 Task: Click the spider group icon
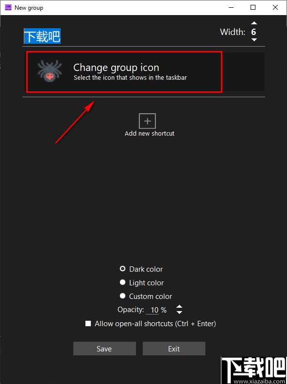coord(50,71)
